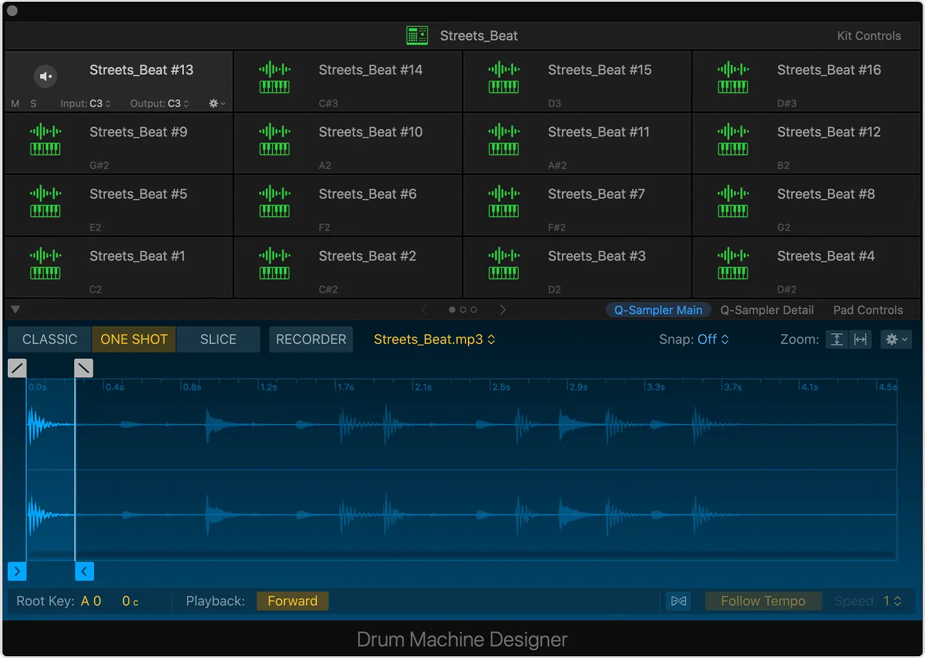Screen dimensions: 925x658
Task: Mute the Streets_Beat #13 pad
Action: pos(15,104)
